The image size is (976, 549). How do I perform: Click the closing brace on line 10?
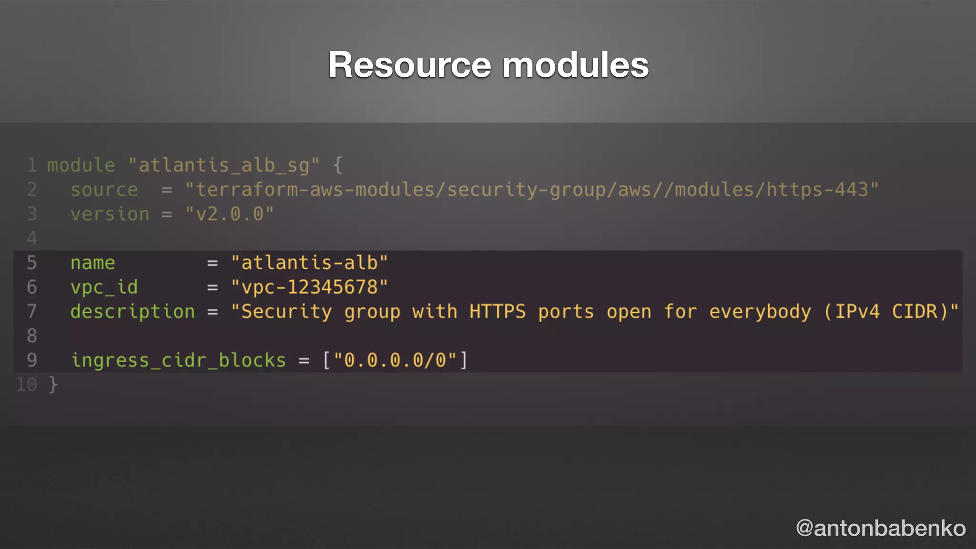pyautogui.click(x=53, y=385)
